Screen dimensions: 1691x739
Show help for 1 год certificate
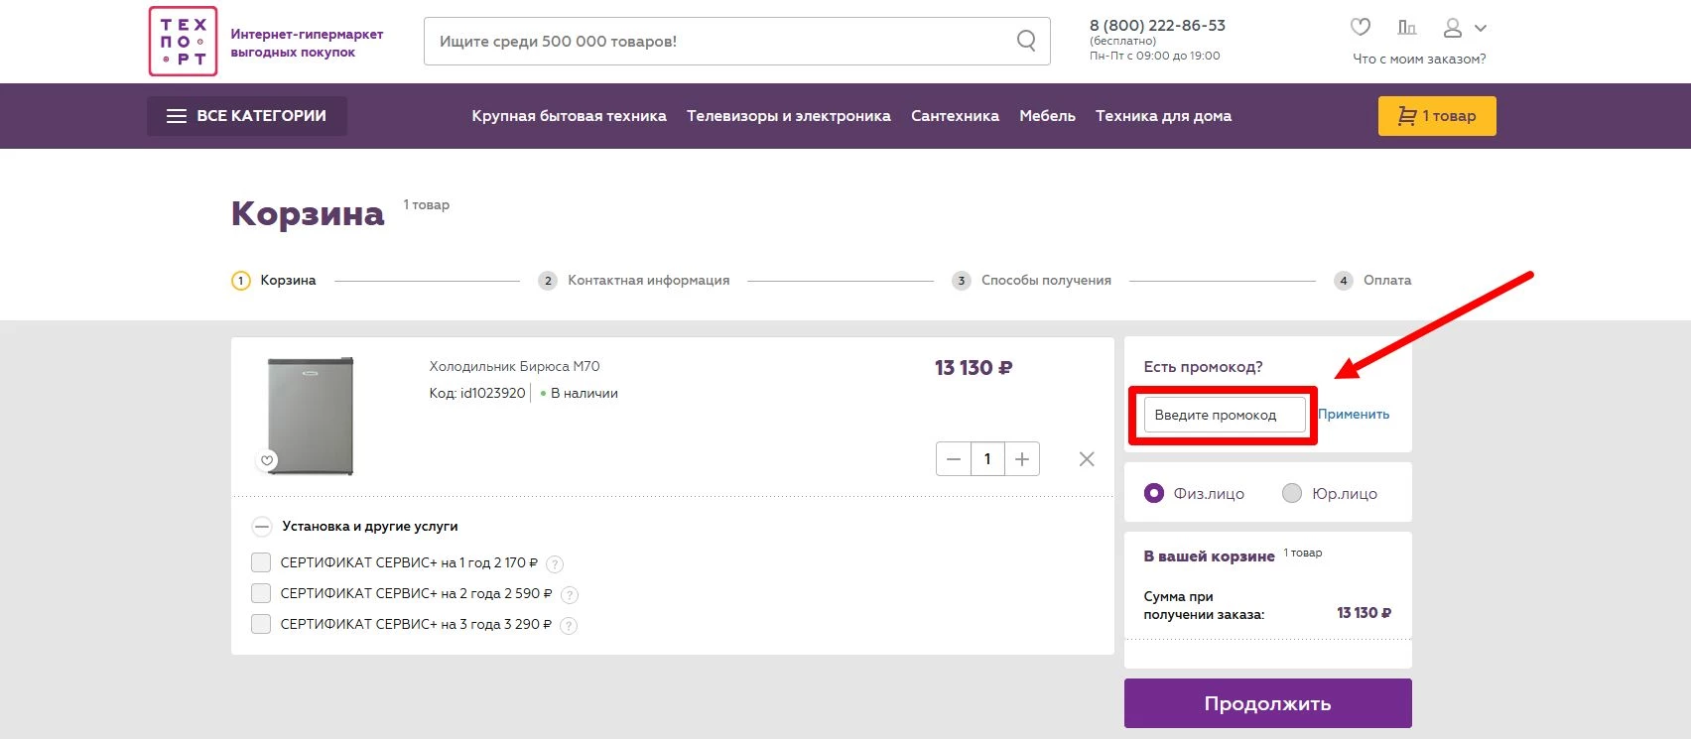pos(555,564)
